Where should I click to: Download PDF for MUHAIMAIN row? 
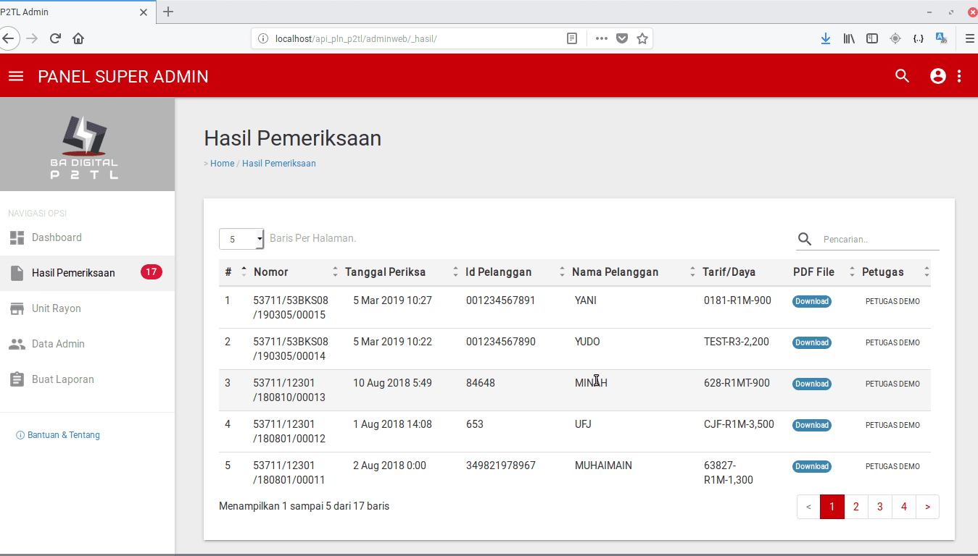812,466
